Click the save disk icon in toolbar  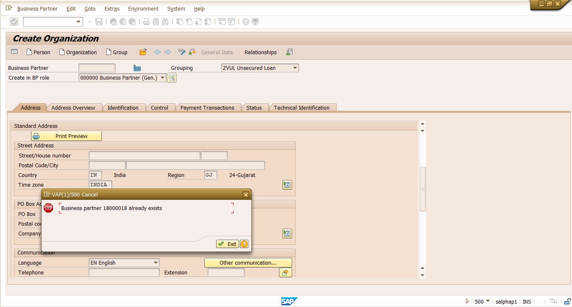click(99, 22)
